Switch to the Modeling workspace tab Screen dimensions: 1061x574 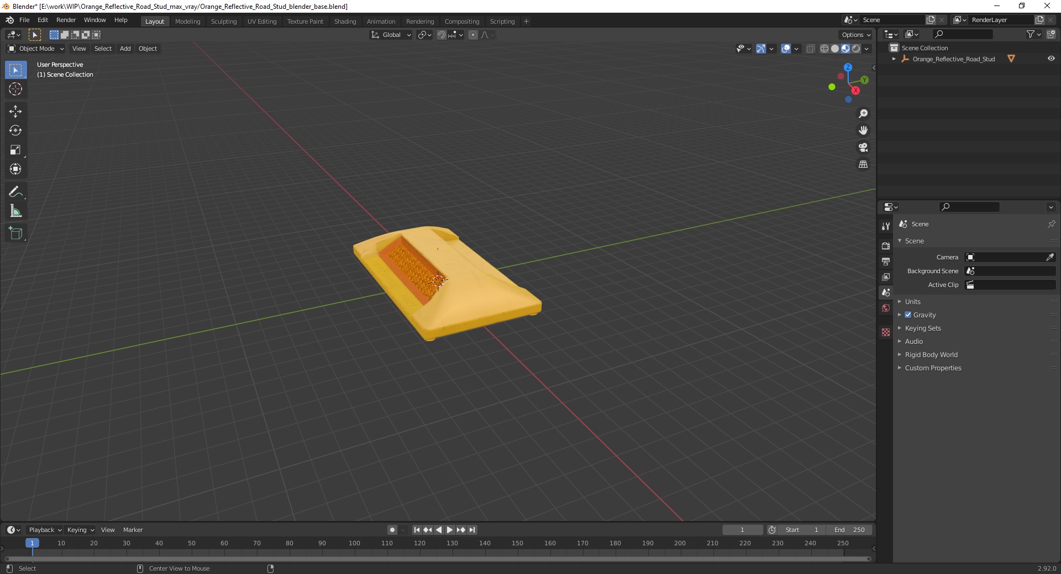coord(187,22)
